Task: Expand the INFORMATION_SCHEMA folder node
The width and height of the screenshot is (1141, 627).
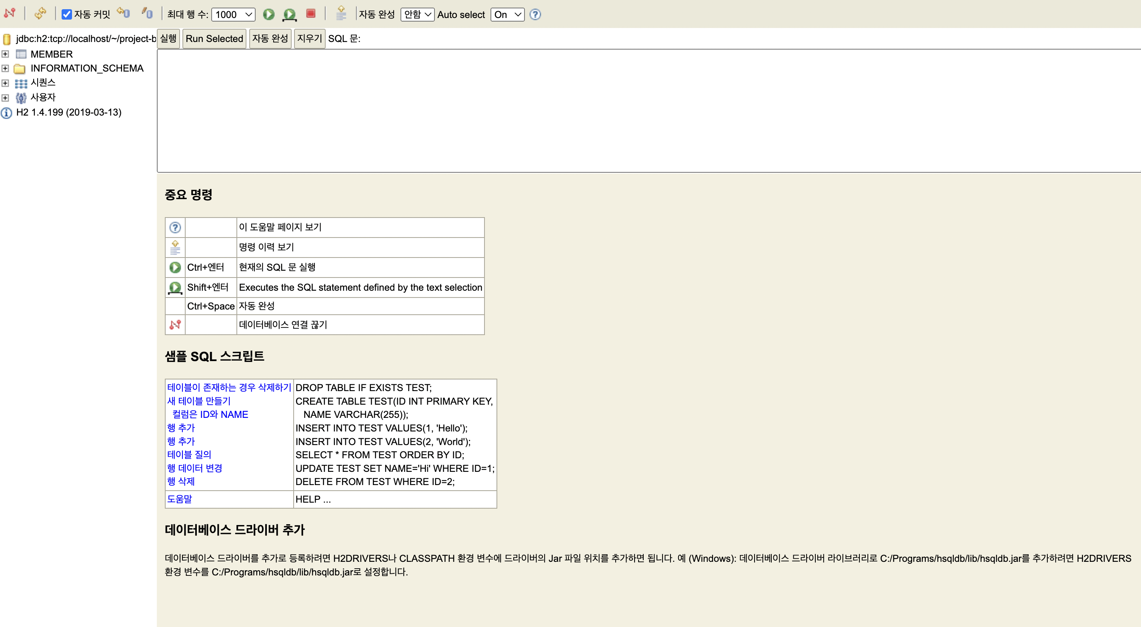Action: click(x=5, y=68)
